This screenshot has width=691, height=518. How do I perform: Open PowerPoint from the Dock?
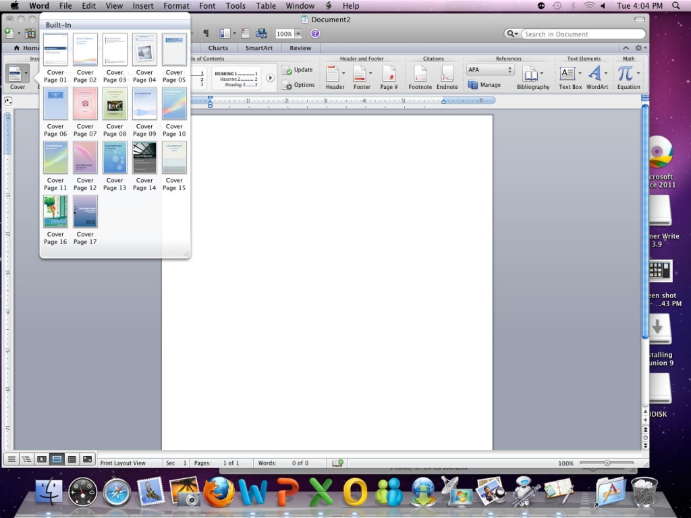[x=287, y=492]
